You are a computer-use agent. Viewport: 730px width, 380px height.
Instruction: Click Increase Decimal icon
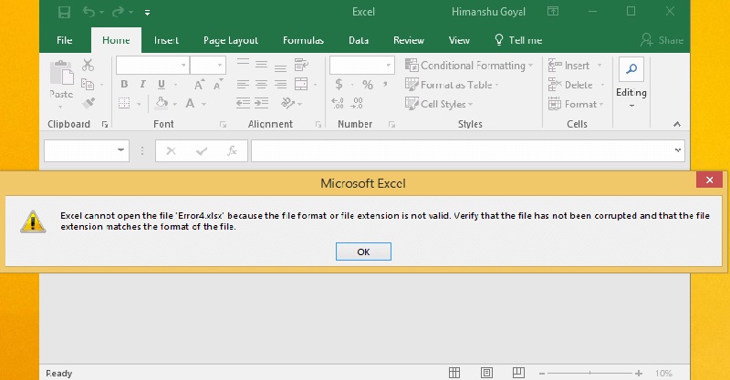pyautogui.click(x=338, y=103)
